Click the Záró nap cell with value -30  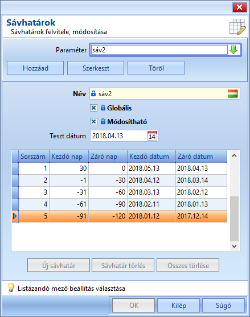coord(108,180)
